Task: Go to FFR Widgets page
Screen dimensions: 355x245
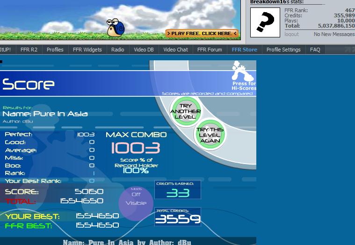Action: [x=87, y=50]
